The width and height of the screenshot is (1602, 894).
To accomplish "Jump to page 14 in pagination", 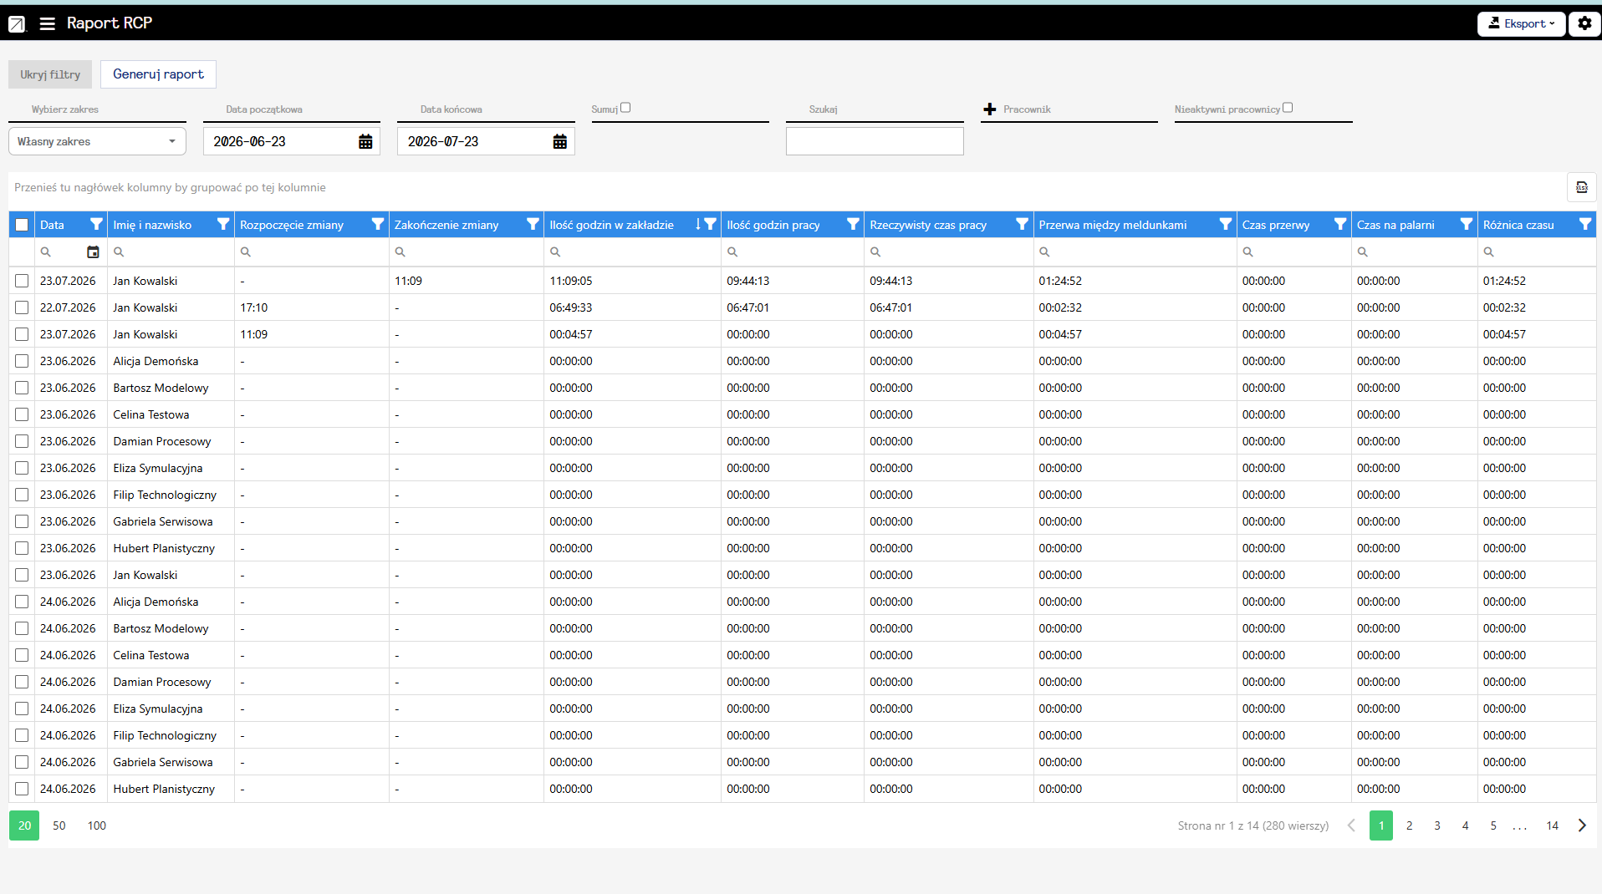I will (1552, 825).
